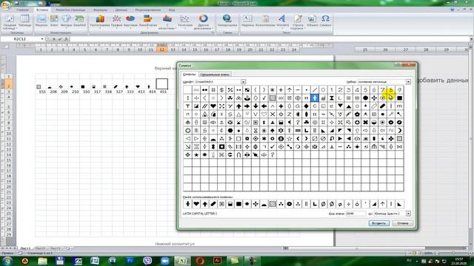This screenshot has width=474, height=266.
Task: Select the digit 5 in the symbol grid
Action: tap(365, 89)
